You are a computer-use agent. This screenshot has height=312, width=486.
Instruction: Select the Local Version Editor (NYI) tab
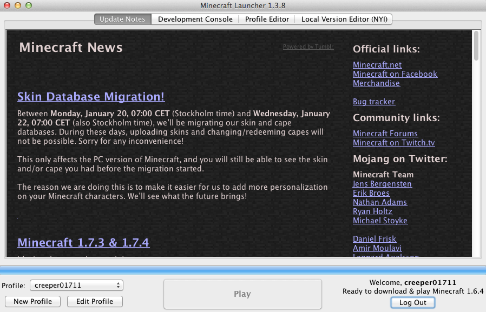coord(344,19)
